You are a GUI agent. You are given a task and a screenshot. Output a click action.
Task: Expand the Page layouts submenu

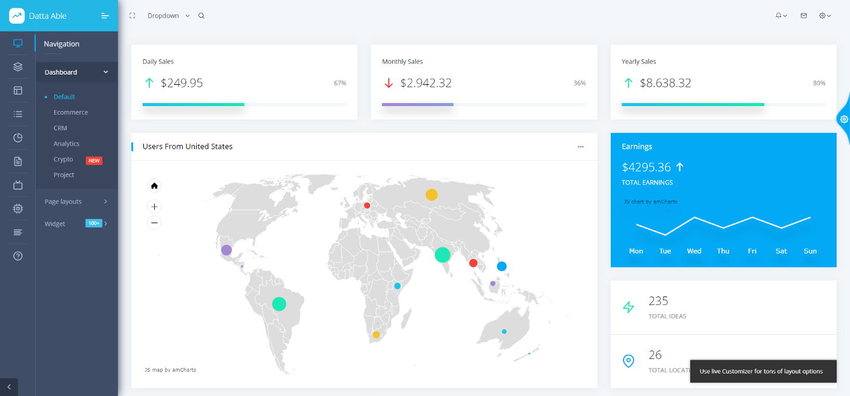(76, 201)
